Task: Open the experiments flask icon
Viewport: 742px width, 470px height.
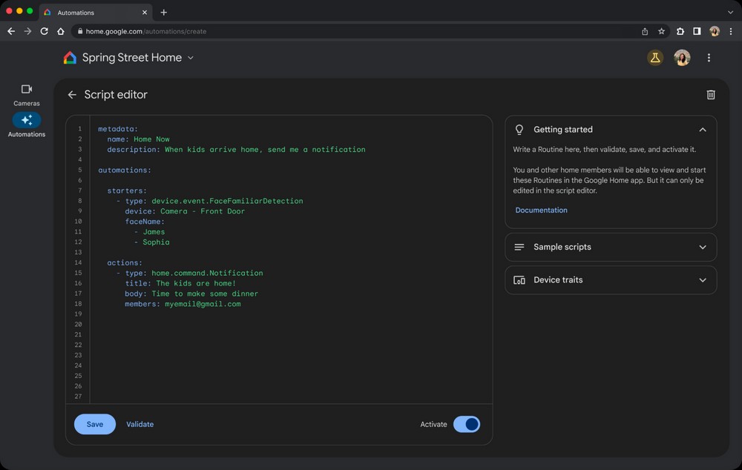Action: click(654, 58)
